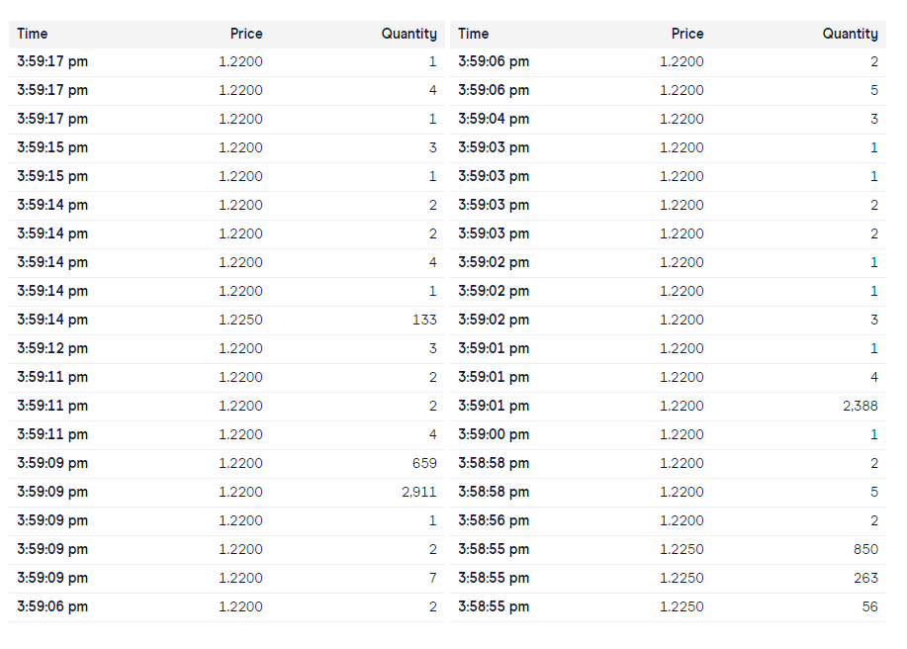Select the trade row with quantity 133
The image size is (907, 649).
tap(227, 321)
